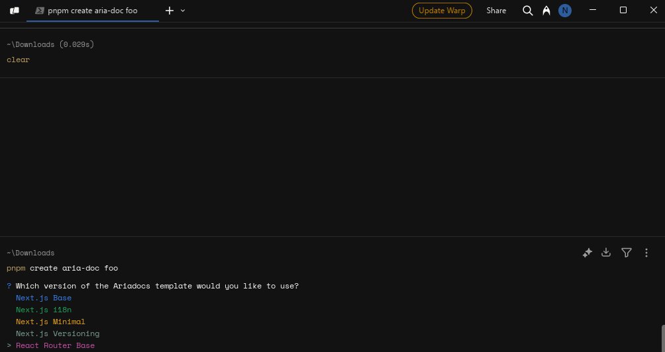Click the Share button

coord(496,11)
